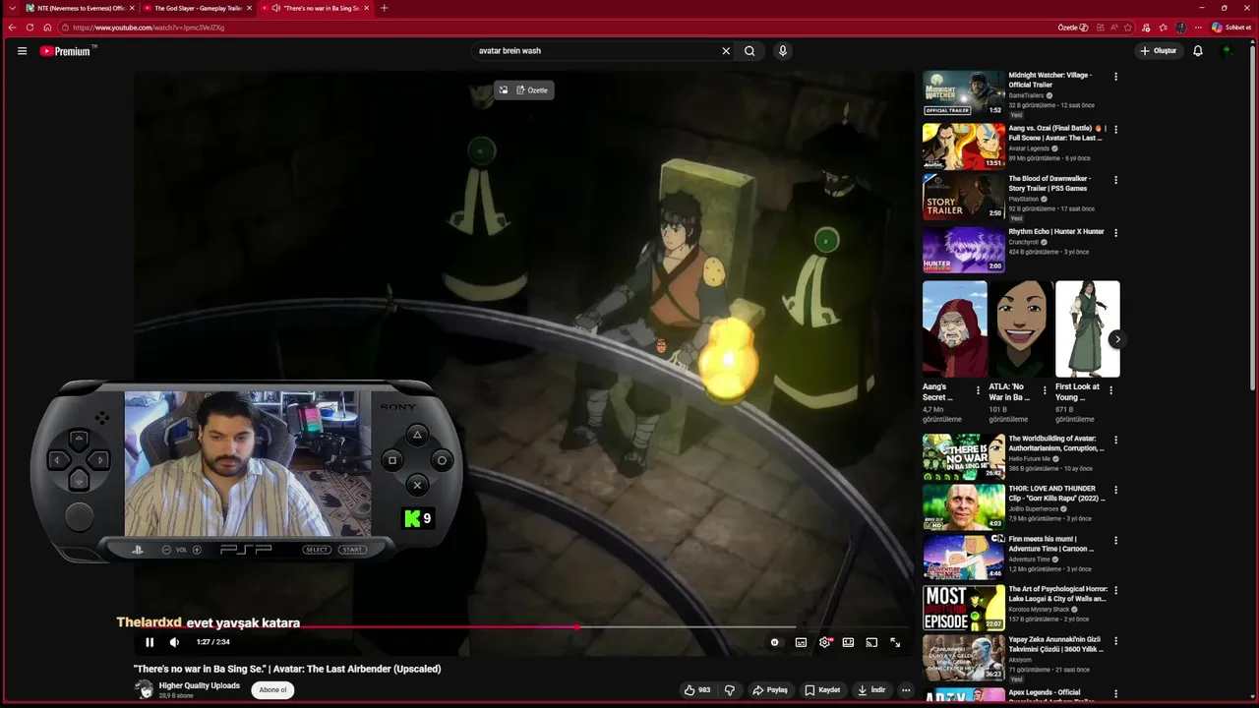Image resolution: width=1259 pixels, height=708 pixels.
Task: Add page to favorites with the star icon
Action: [1128, 28]
